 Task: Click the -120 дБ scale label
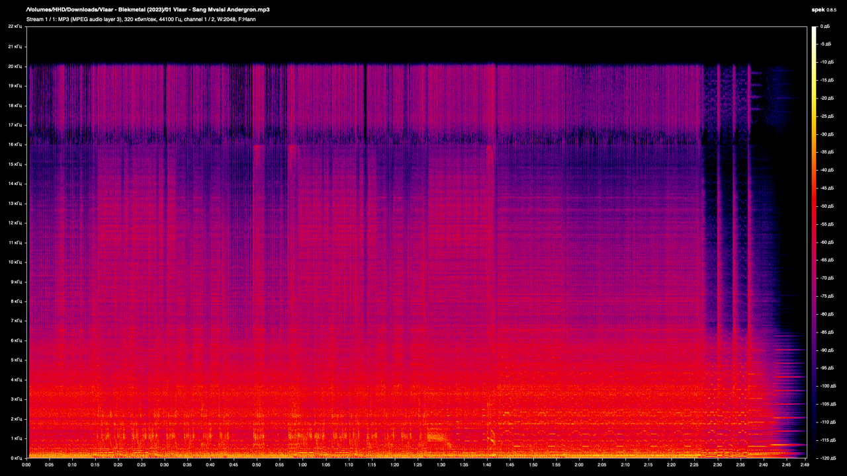pos(828,457)
